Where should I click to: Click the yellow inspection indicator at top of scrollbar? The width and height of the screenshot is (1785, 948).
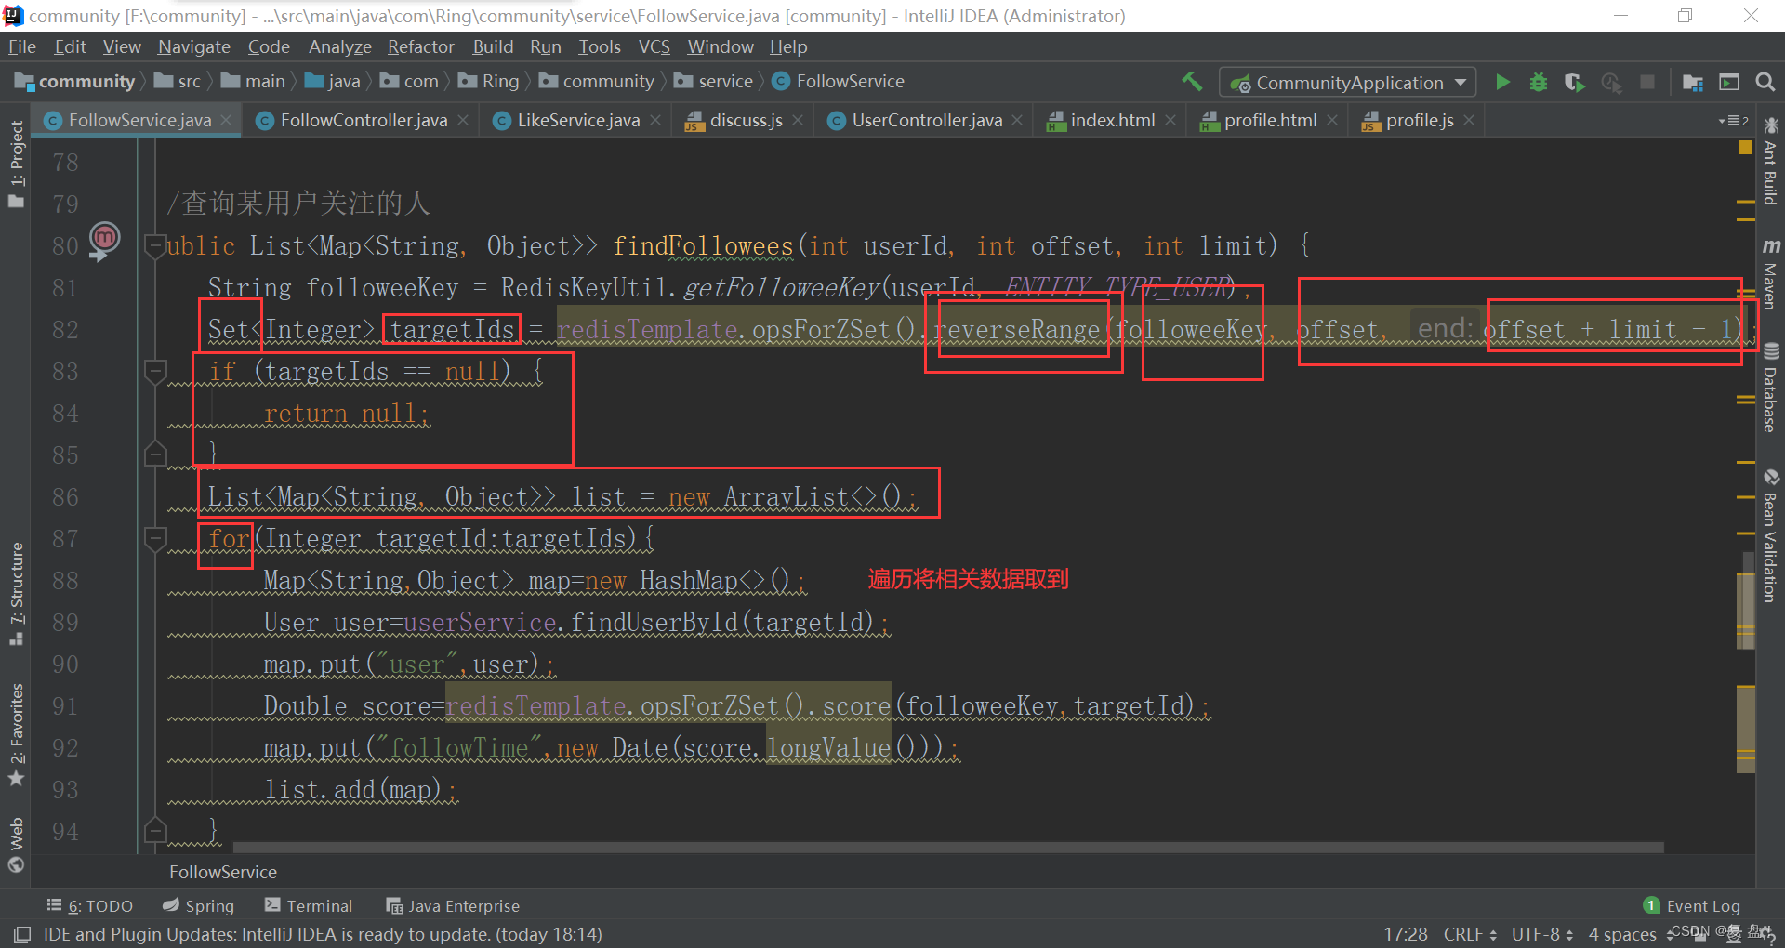coord(1745,148)
